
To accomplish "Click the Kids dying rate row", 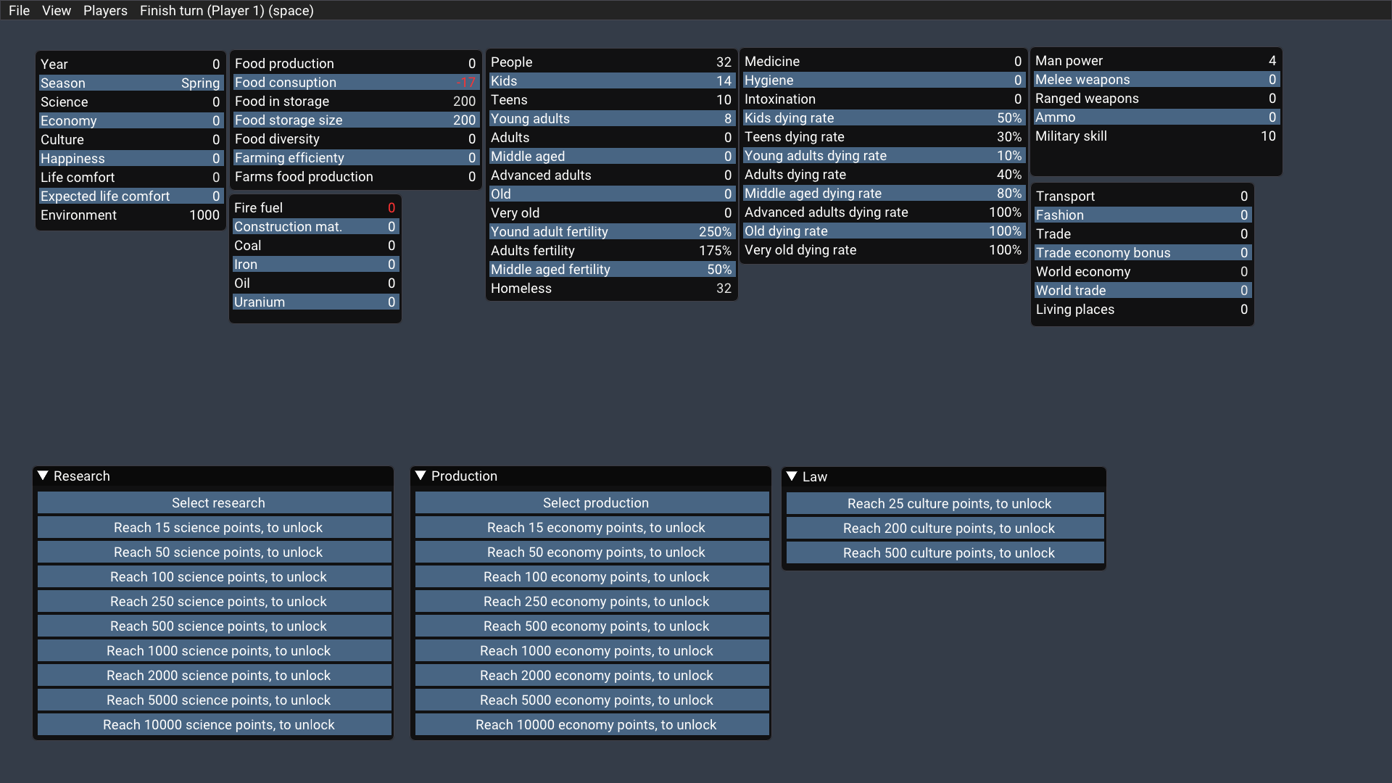I will [883, 117].
